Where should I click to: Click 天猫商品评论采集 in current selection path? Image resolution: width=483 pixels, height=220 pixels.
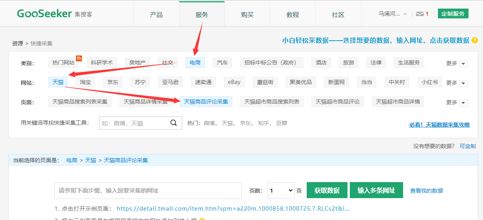click(x=126, y=160)
